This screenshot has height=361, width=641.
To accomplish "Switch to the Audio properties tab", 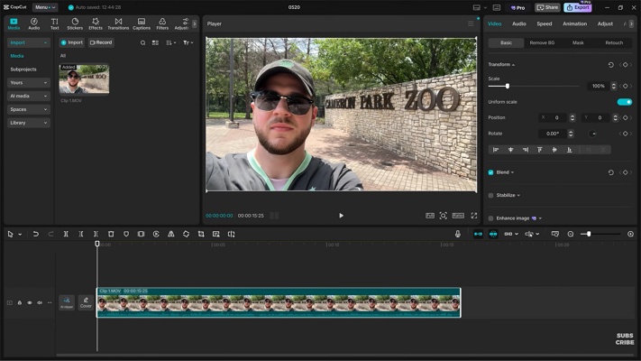I will click(x=518, y=23).
